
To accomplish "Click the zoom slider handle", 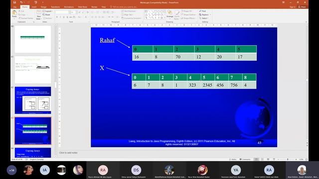I will pyautogui.click(x=288, y=159).
